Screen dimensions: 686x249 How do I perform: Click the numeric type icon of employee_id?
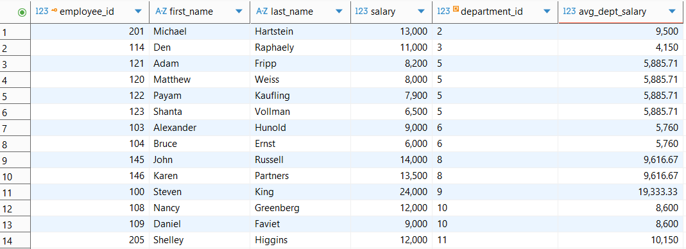click(x=42, y=12)
